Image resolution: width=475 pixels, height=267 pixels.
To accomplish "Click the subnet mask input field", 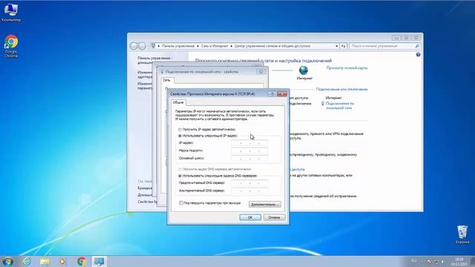I will [x=249, y=151].
